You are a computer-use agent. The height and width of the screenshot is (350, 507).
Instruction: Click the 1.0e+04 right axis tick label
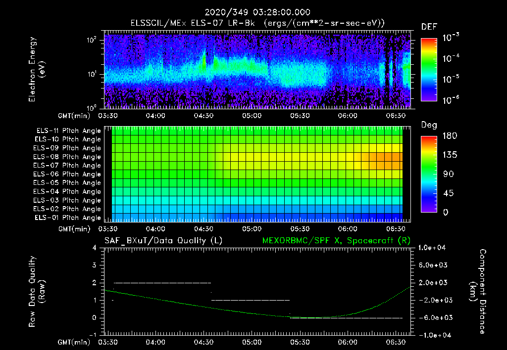coord(432,248)
